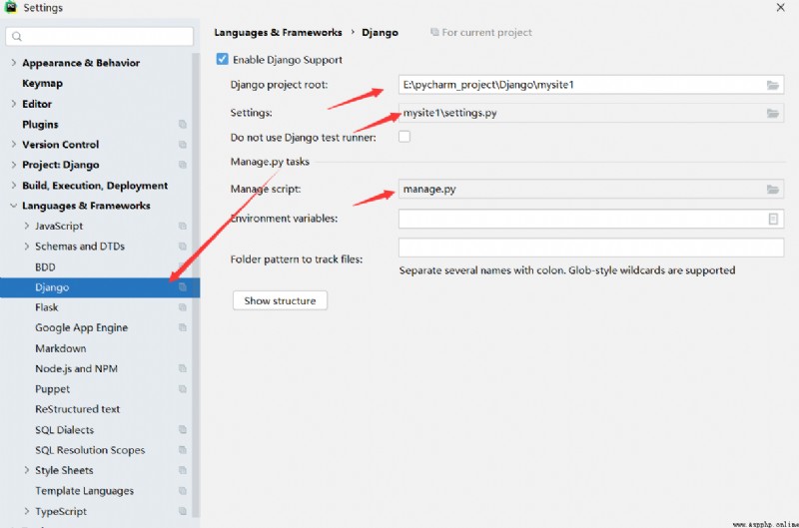Click project-level icon beside Style Sheets
This screenshot has height=528, width=799.
(x=183, y=470)
